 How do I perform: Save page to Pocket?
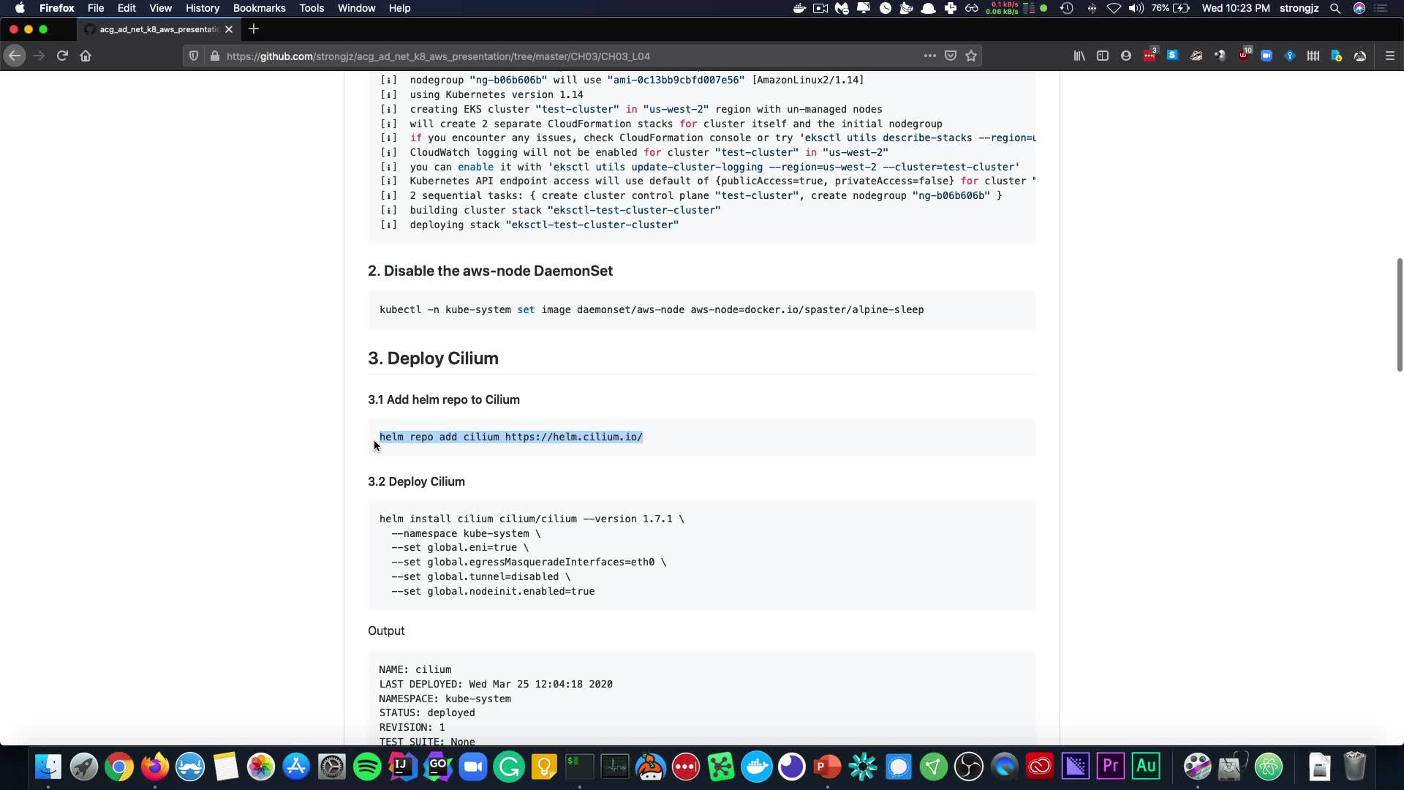point(951,56)
